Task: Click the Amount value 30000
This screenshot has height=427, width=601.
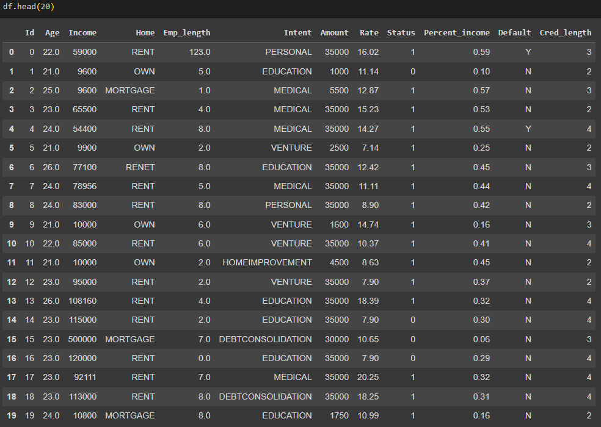Action: pyautogui.click(x=337, y=339)
